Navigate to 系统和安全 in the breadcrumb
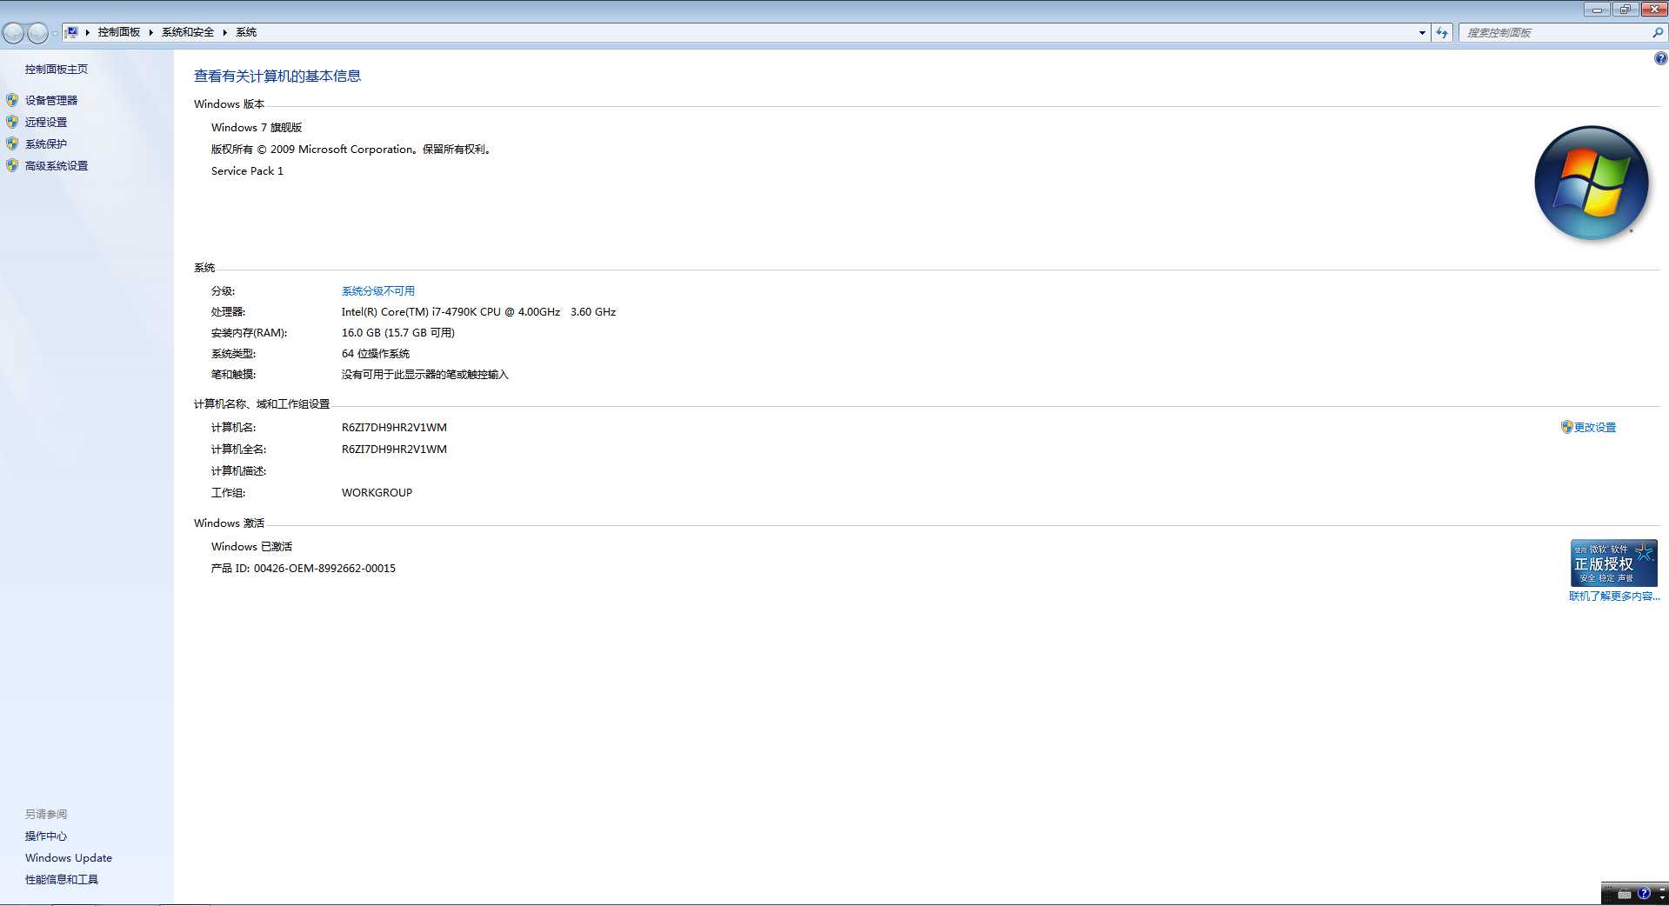 [188, 32]
